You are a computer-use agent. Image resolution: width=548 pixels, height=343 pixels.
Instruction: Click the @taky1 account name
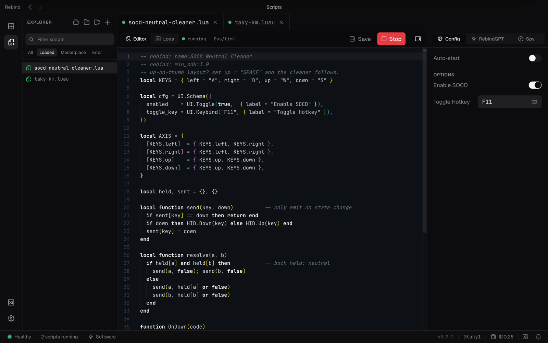(472, 337)
